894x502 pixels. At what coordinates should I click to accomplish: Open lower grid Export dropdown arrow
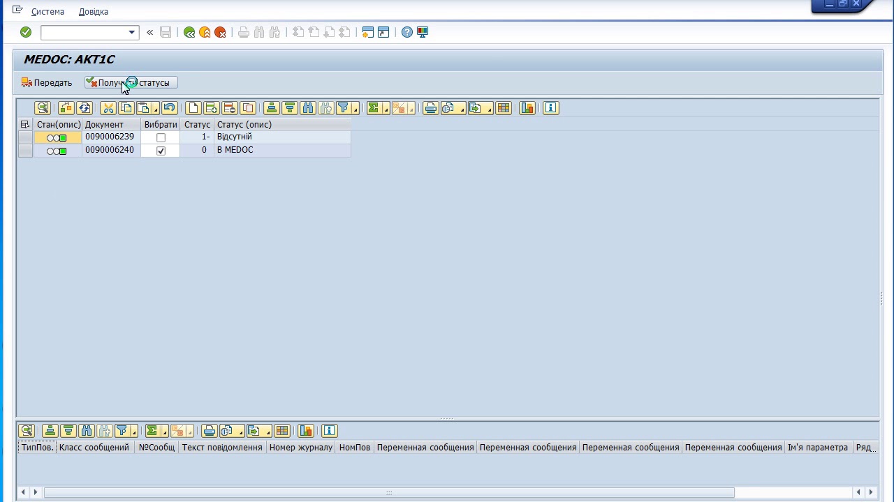coord(268,432)
